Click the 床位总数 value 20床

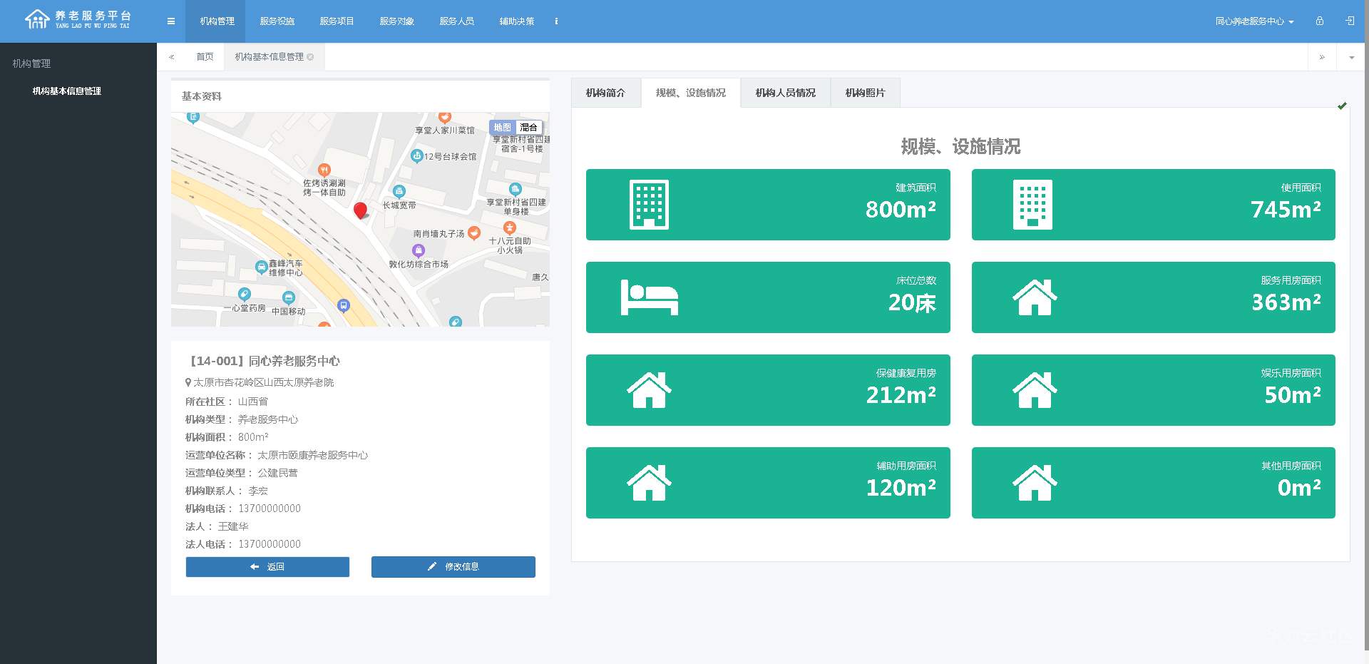(912, 302)
